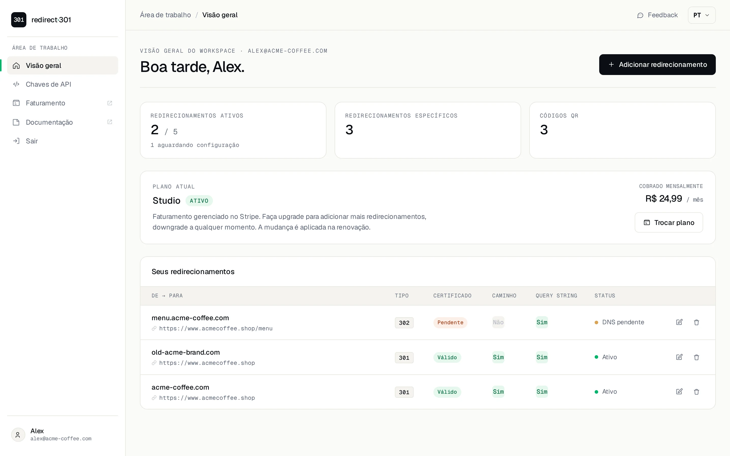Click the DNS pendente status
730x456 pixels.
619,322
